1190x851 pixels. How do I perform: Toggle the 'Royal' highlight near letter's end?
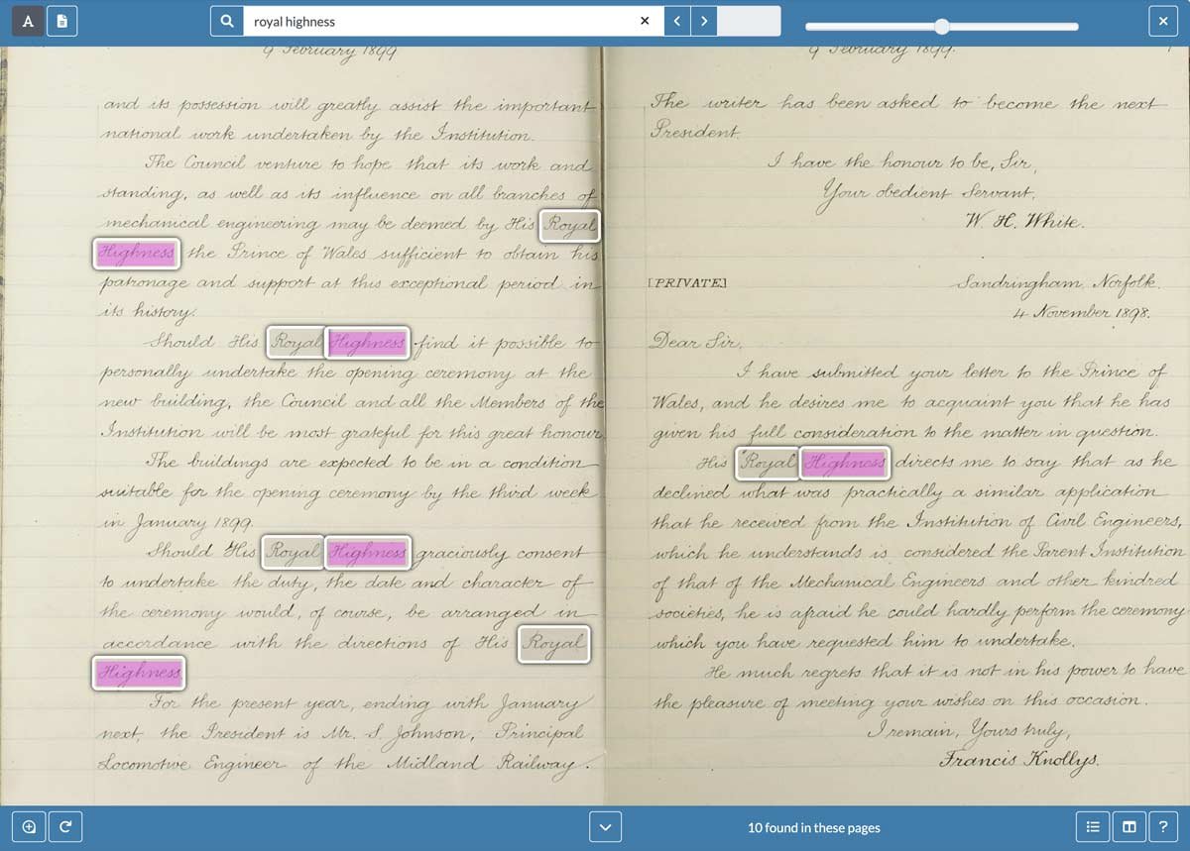coord(554,644)
